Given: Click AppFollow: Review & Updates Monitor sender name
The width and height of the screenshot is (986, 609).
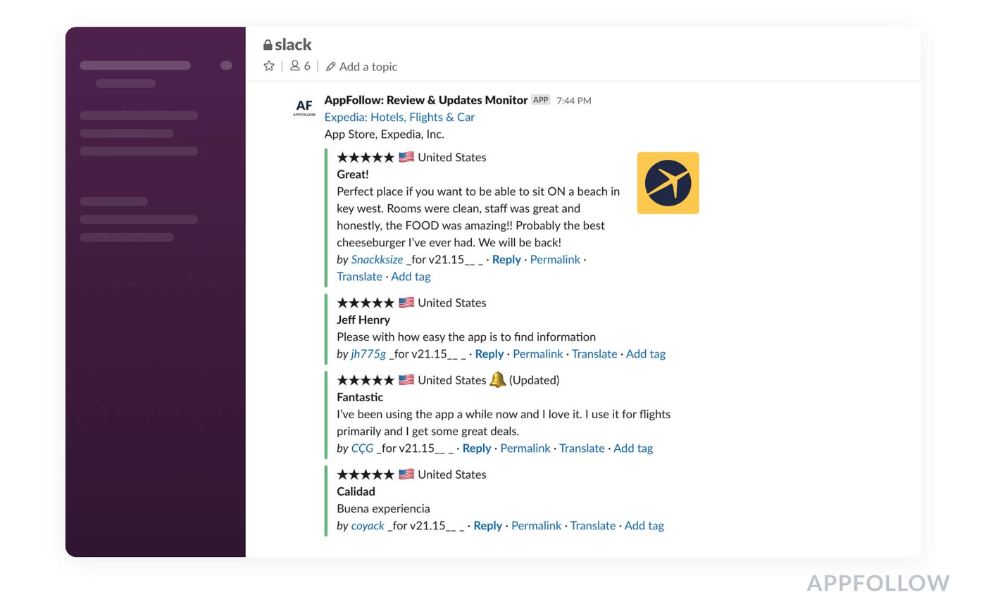Looking at the screenshot, I should (425, 100).
